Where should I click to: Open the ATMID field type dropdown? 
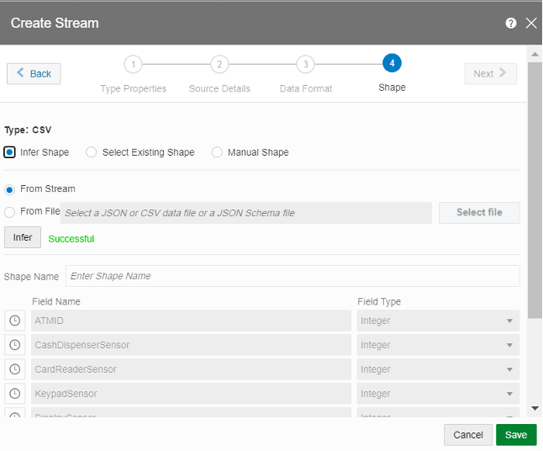437,321
